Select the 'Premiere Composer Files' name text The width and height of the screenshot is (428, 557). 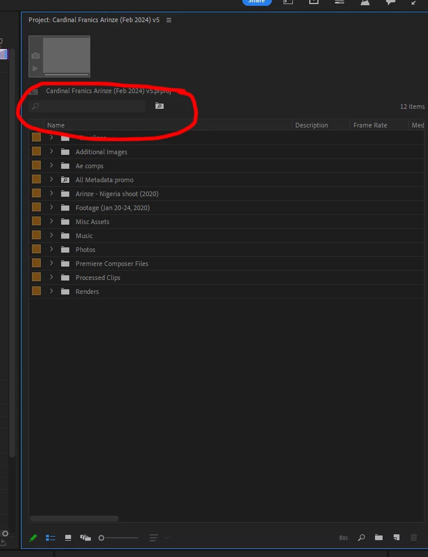point(112,264)
